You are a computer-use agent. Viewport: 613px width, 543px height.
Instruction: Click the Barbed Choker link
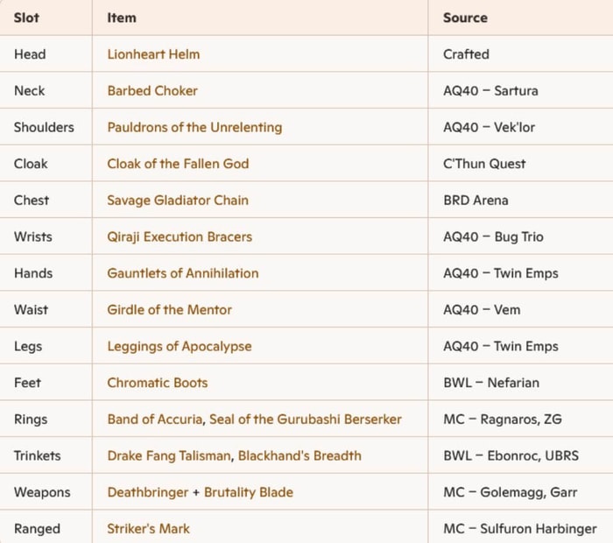pos(152,91)
